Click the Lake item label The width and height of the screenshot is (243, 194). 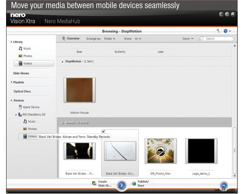click(x=160, y=52)
